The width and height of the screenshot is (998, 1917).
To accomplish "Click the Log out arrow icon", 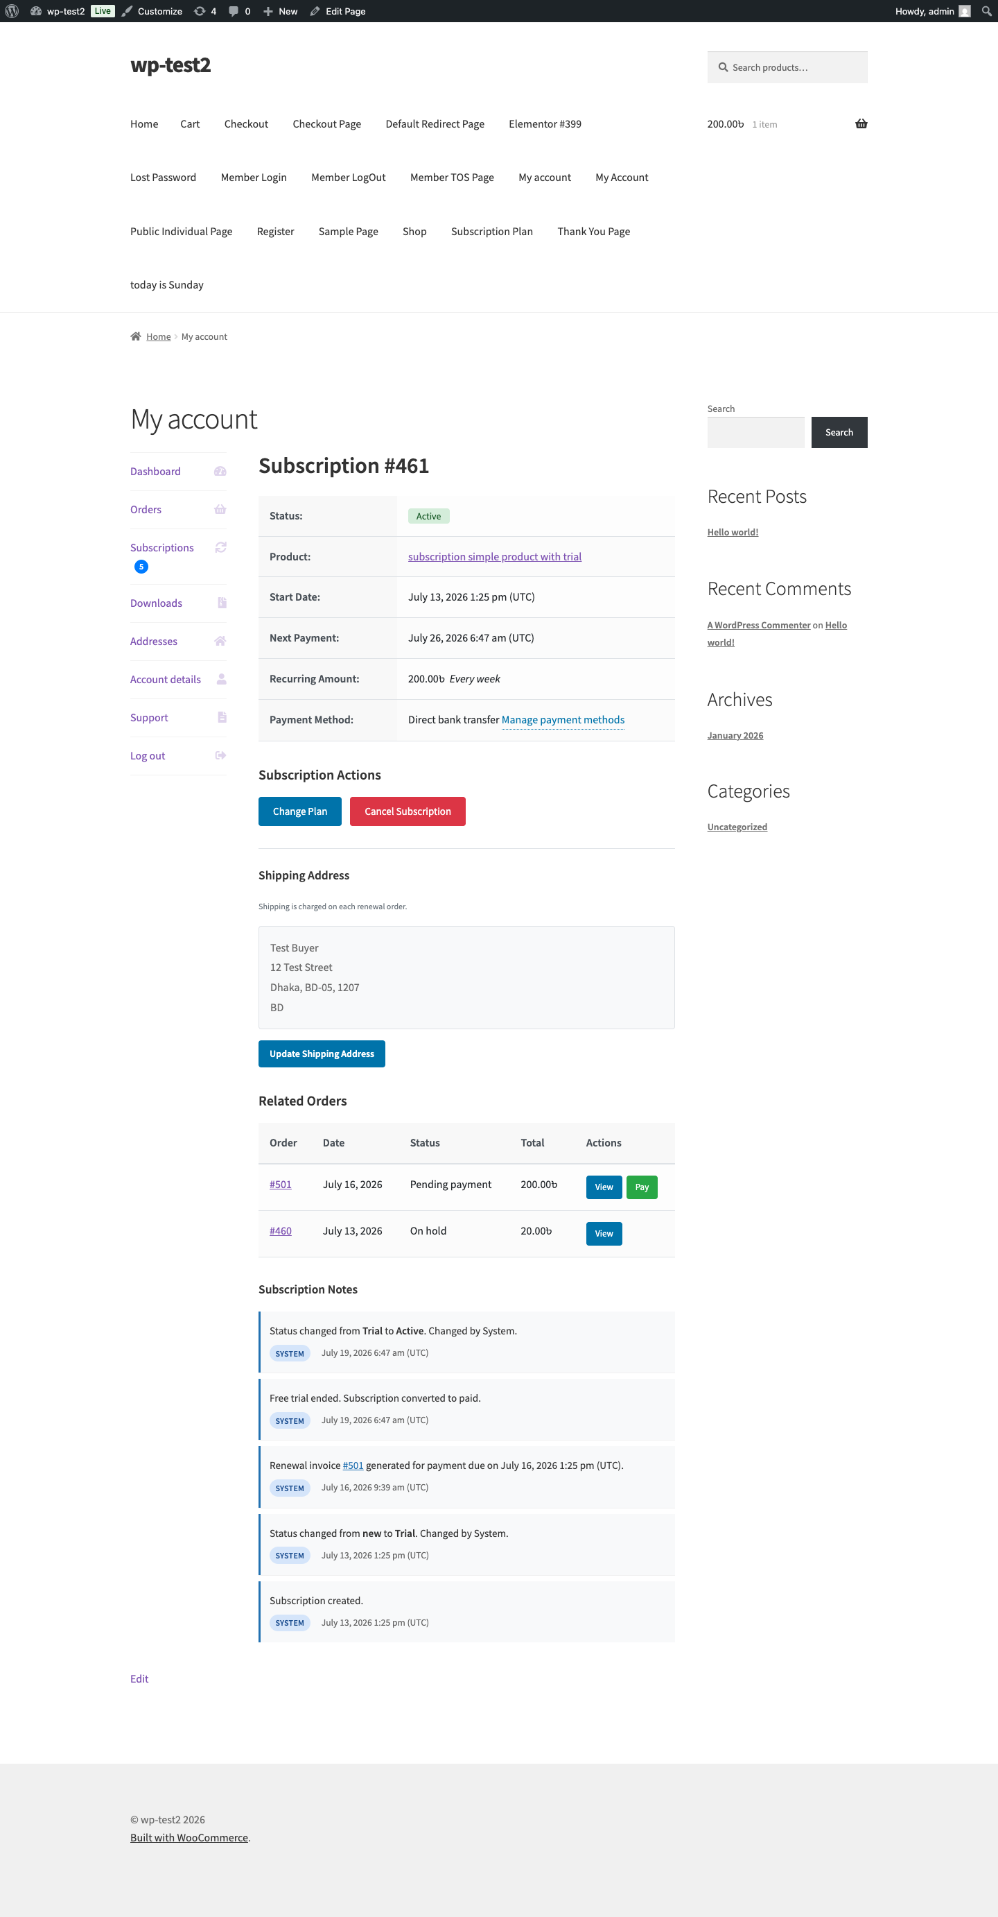I will coord(221,755).
